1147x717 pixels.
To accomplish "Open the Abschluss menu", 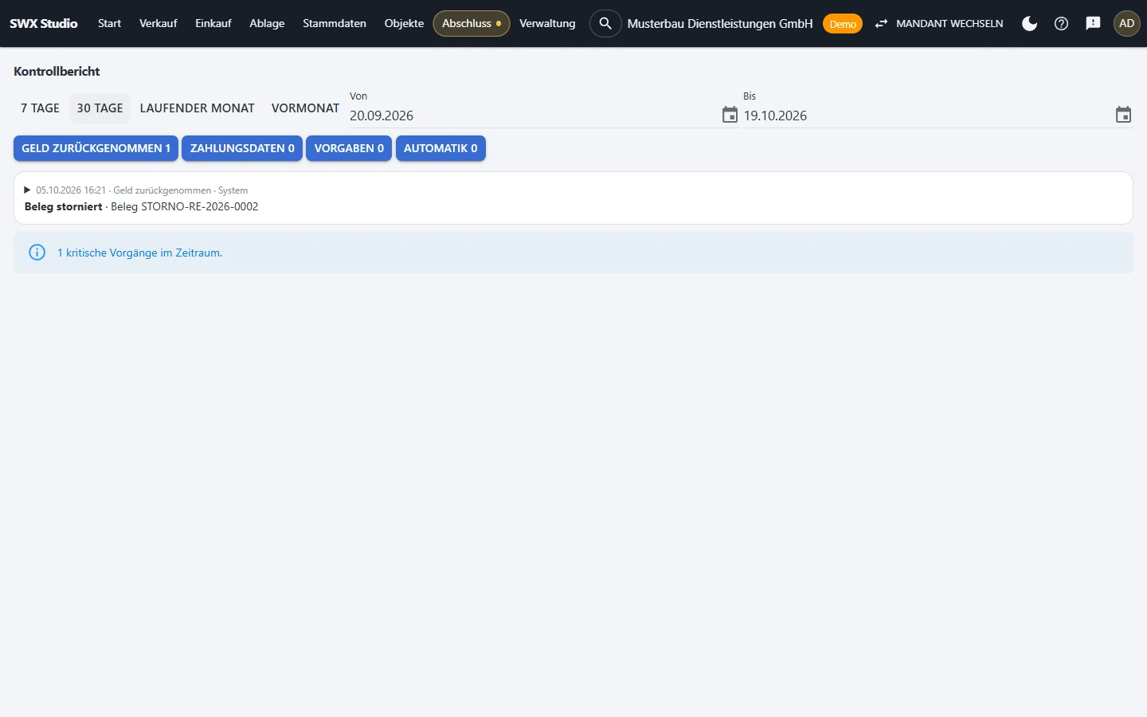I will [472, 24].
